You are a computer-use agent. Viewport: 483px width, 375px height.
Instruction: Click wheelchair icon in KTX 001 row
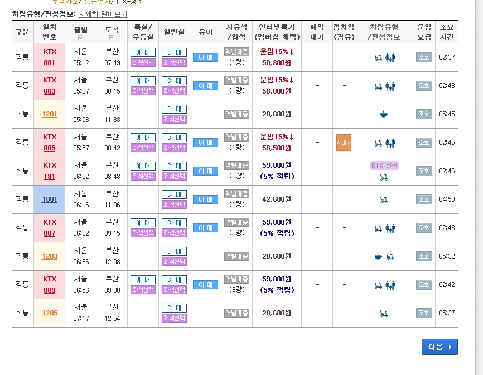(378, 58)
